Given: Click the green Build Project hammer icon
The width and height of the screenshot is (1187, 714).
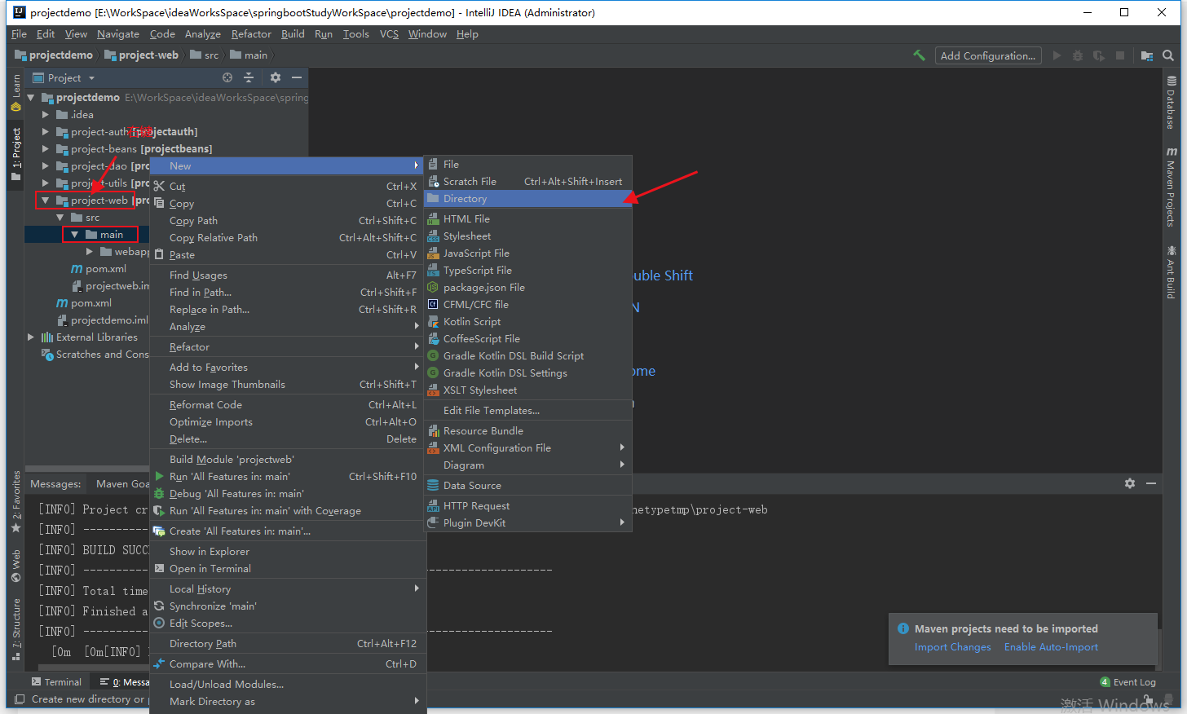Looking at the screenshot, I should (919, 55).
